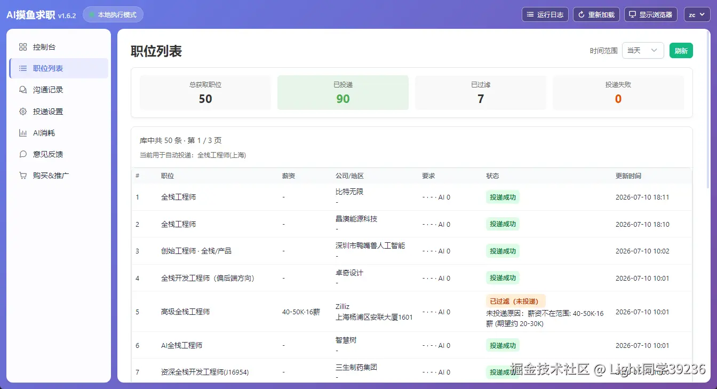Screen dimensions: 717x389
Task: Click the 公司/地区 column header
Action: 349,176
